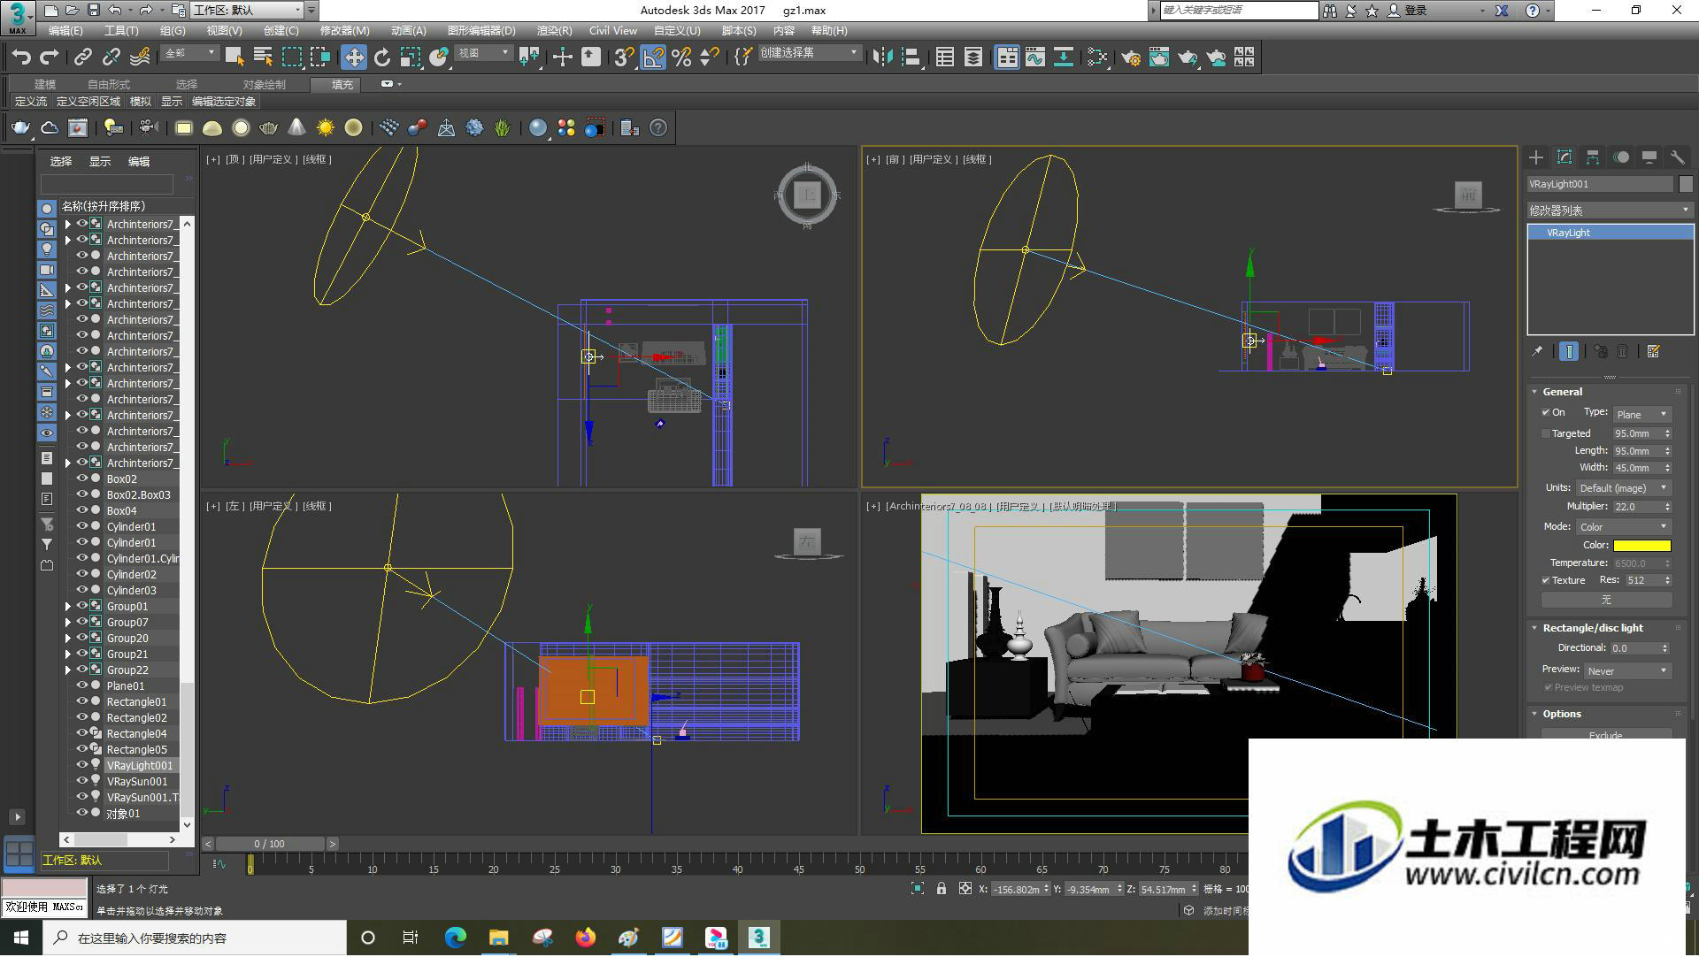1699x957 pixels.
Task: Expand the Group01 tree item
Action: 68,607
